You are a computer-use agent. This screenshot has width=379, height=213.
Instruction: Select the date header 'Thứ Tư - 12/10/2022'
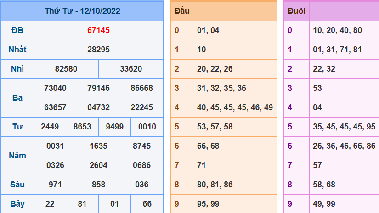coord(82,11)
